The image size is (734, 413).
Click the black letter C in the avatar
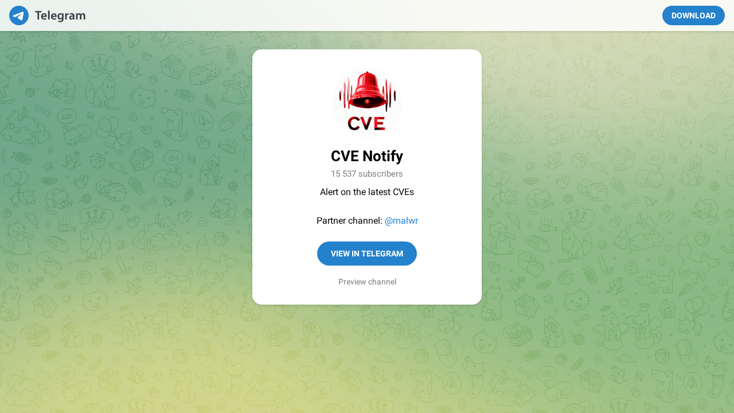coord(354,123)
